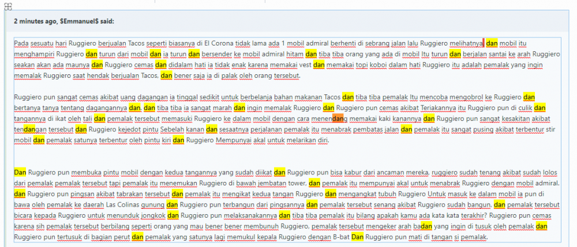
Task: Click the word "culik"
Action: [526, 108]
